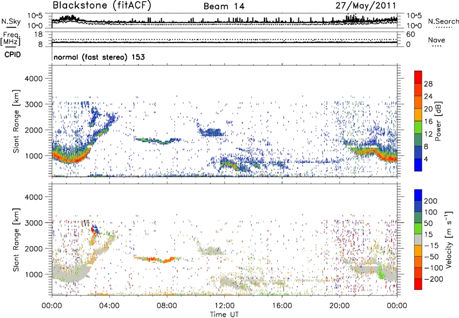Click the "4" label on power colorbar
459x318 pixels.
coord(426,159)
